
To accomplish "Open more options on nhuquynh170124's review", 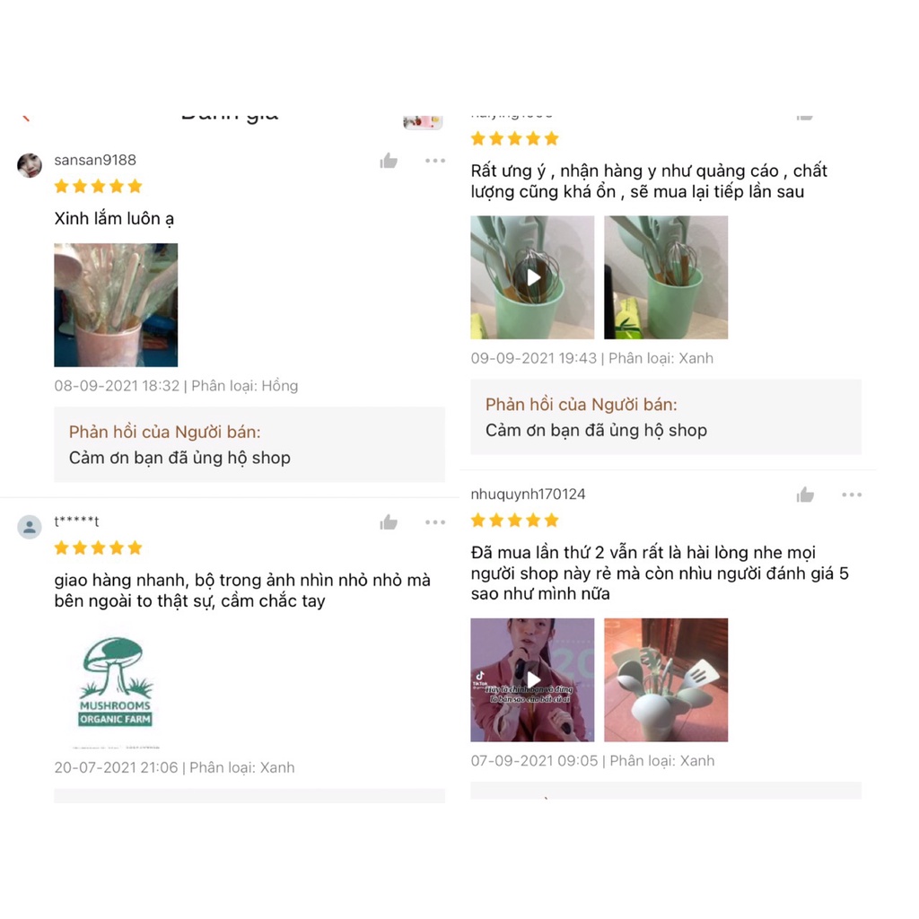I will pos(852,495).
